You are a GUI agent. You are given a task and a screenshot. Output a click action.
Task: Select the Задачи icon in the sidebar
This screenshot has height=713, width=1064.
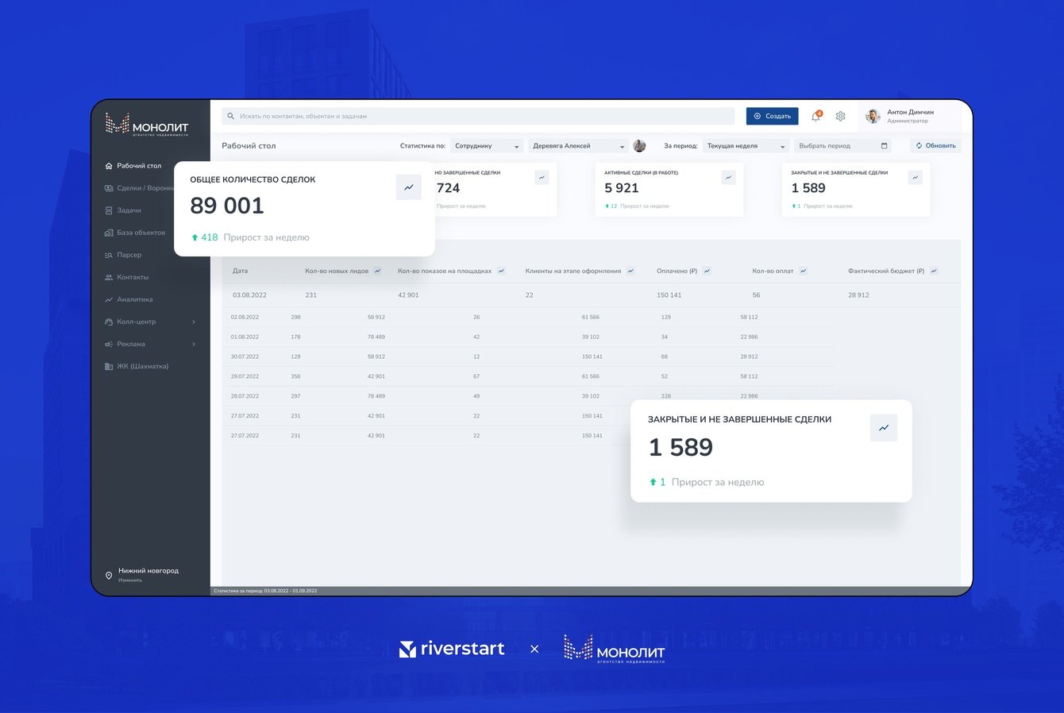[x=109, y=210]
